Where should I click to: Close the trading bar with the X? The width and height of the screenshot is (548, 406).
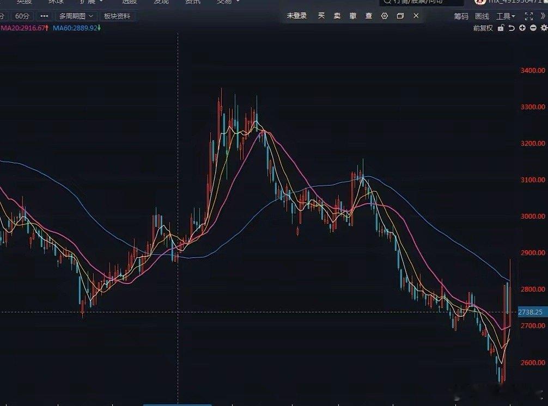point(416,16)
